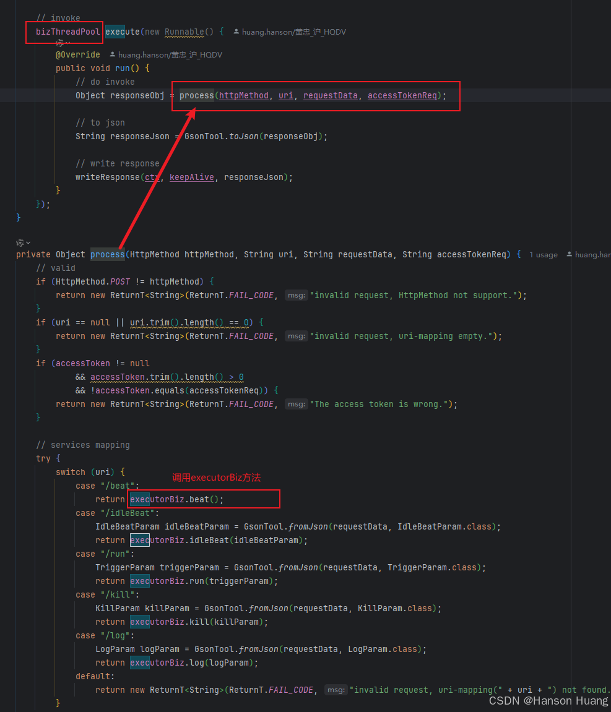Click comment "// valid"
This screenshot has height=712, width=611.
[56, 268]
